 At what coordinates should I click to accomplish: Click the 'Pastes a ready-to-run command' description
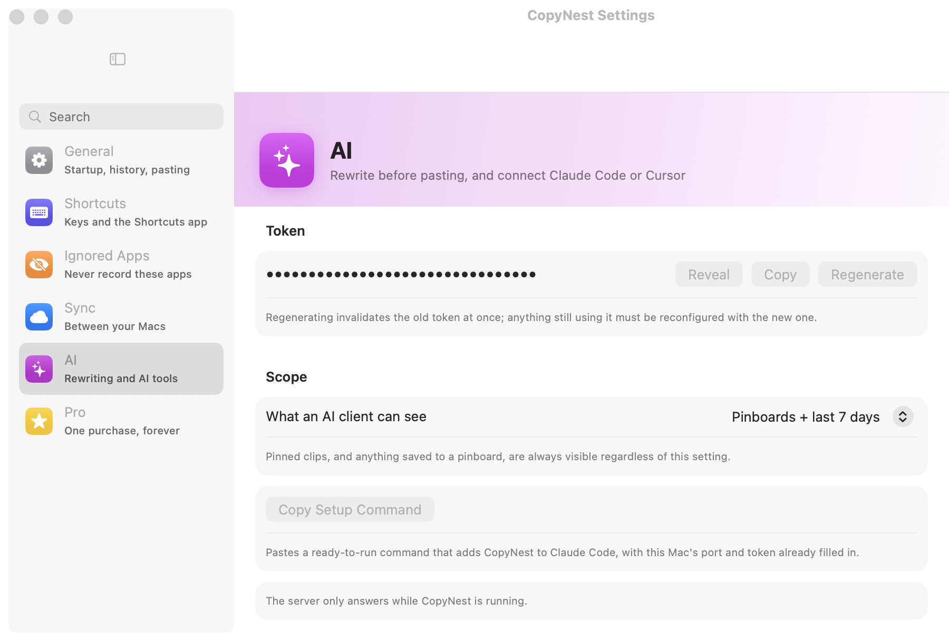(x=563, y=552)
